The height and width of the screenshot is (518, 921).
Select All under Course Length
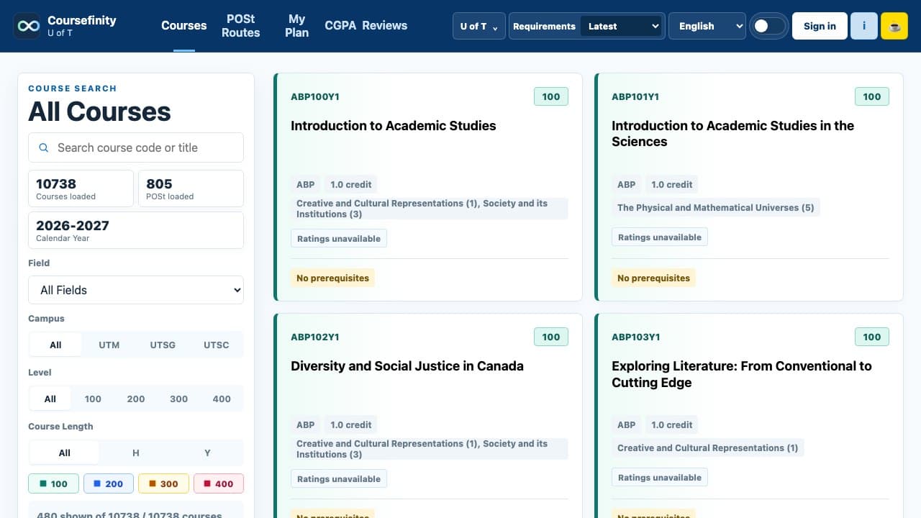click(65, 453)
